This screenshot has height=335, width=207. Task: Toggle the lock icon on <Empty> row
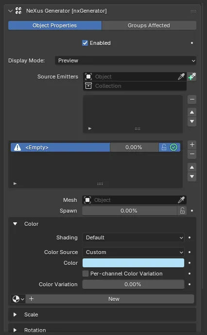click(164, 147)
